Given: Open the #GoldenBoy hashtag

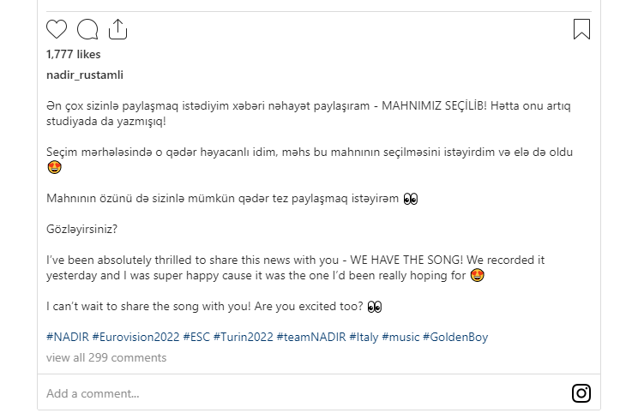Looking at the screenshot, I should (x=455, y=337).
